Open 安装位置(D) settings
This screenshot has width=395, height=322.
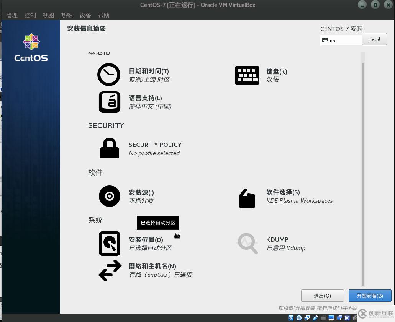tap(146, 240)
